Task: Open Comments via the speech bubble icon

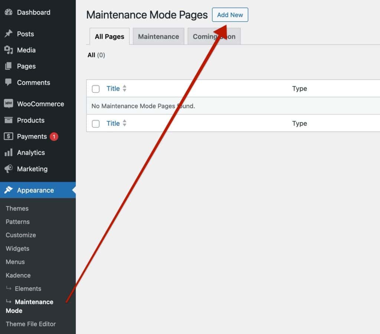Action: (9, 82)
